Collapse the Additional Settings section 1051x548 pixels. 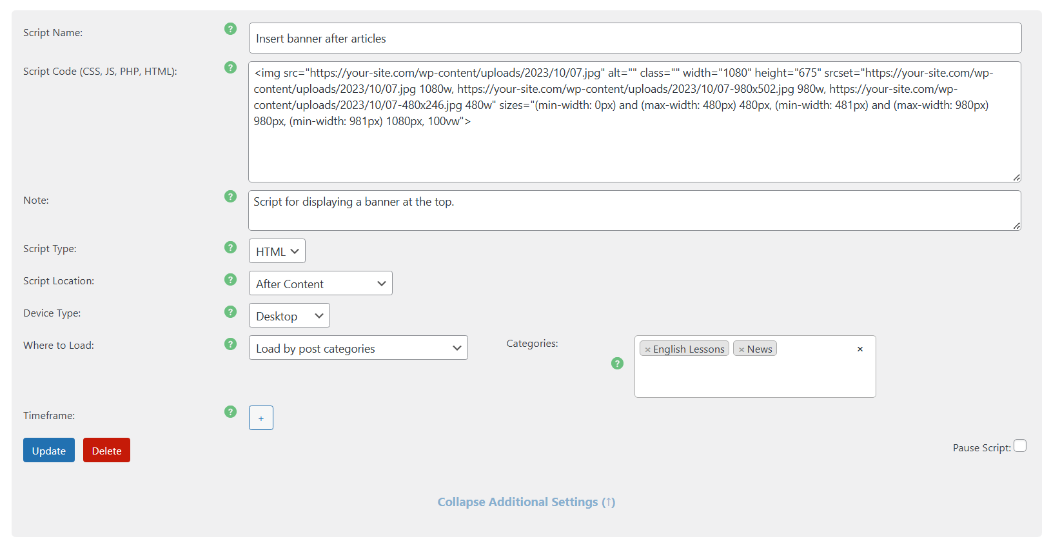point(526,502)
